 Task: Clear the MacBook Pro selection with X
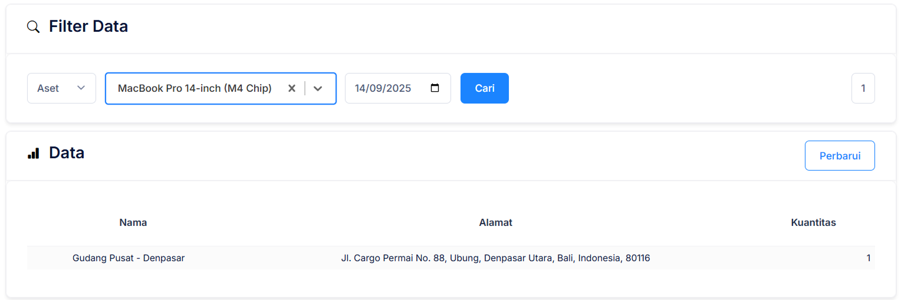tap(291, 88)
